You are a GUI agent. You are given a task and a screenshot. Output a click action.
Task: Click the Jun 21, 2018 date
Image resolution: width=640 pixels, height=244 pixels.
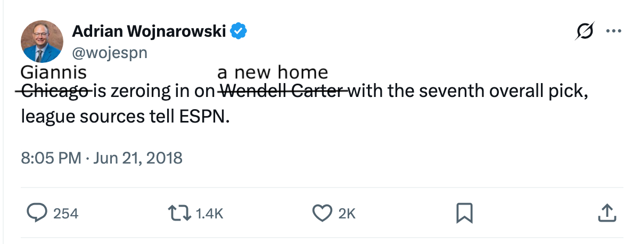(137, 158)
